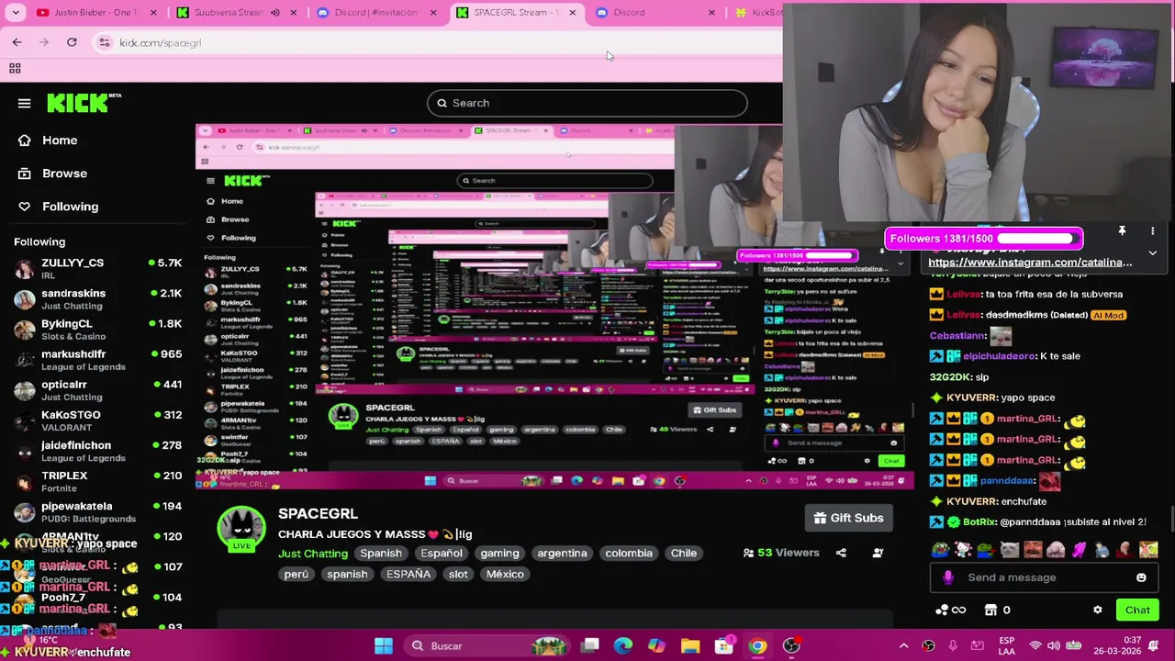Select the slot tag
The image size is (1175, 661).
click(458, 575)
